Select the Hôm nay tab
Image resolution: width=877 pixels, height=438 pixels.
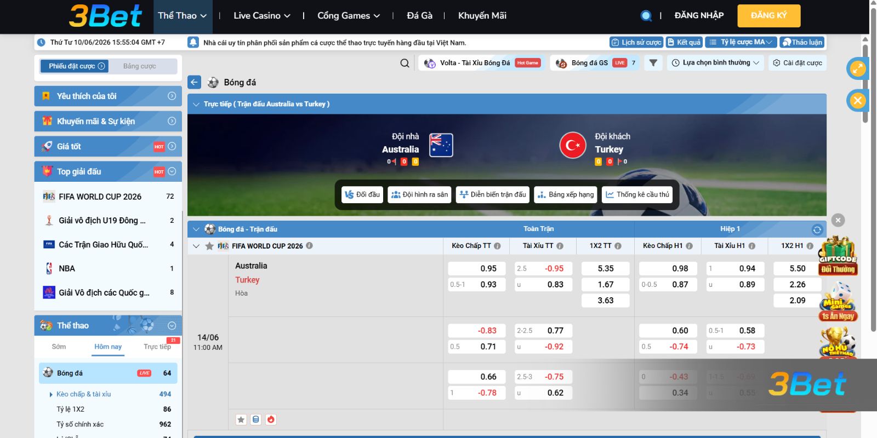point(108,347)
